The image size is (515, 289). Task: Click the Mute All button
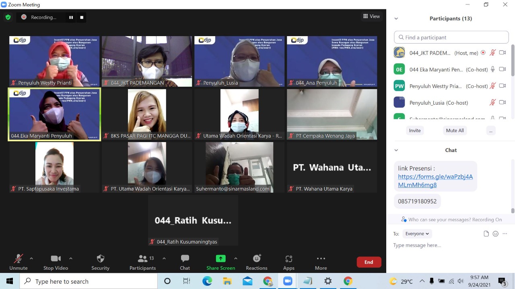tap(455, 130)
